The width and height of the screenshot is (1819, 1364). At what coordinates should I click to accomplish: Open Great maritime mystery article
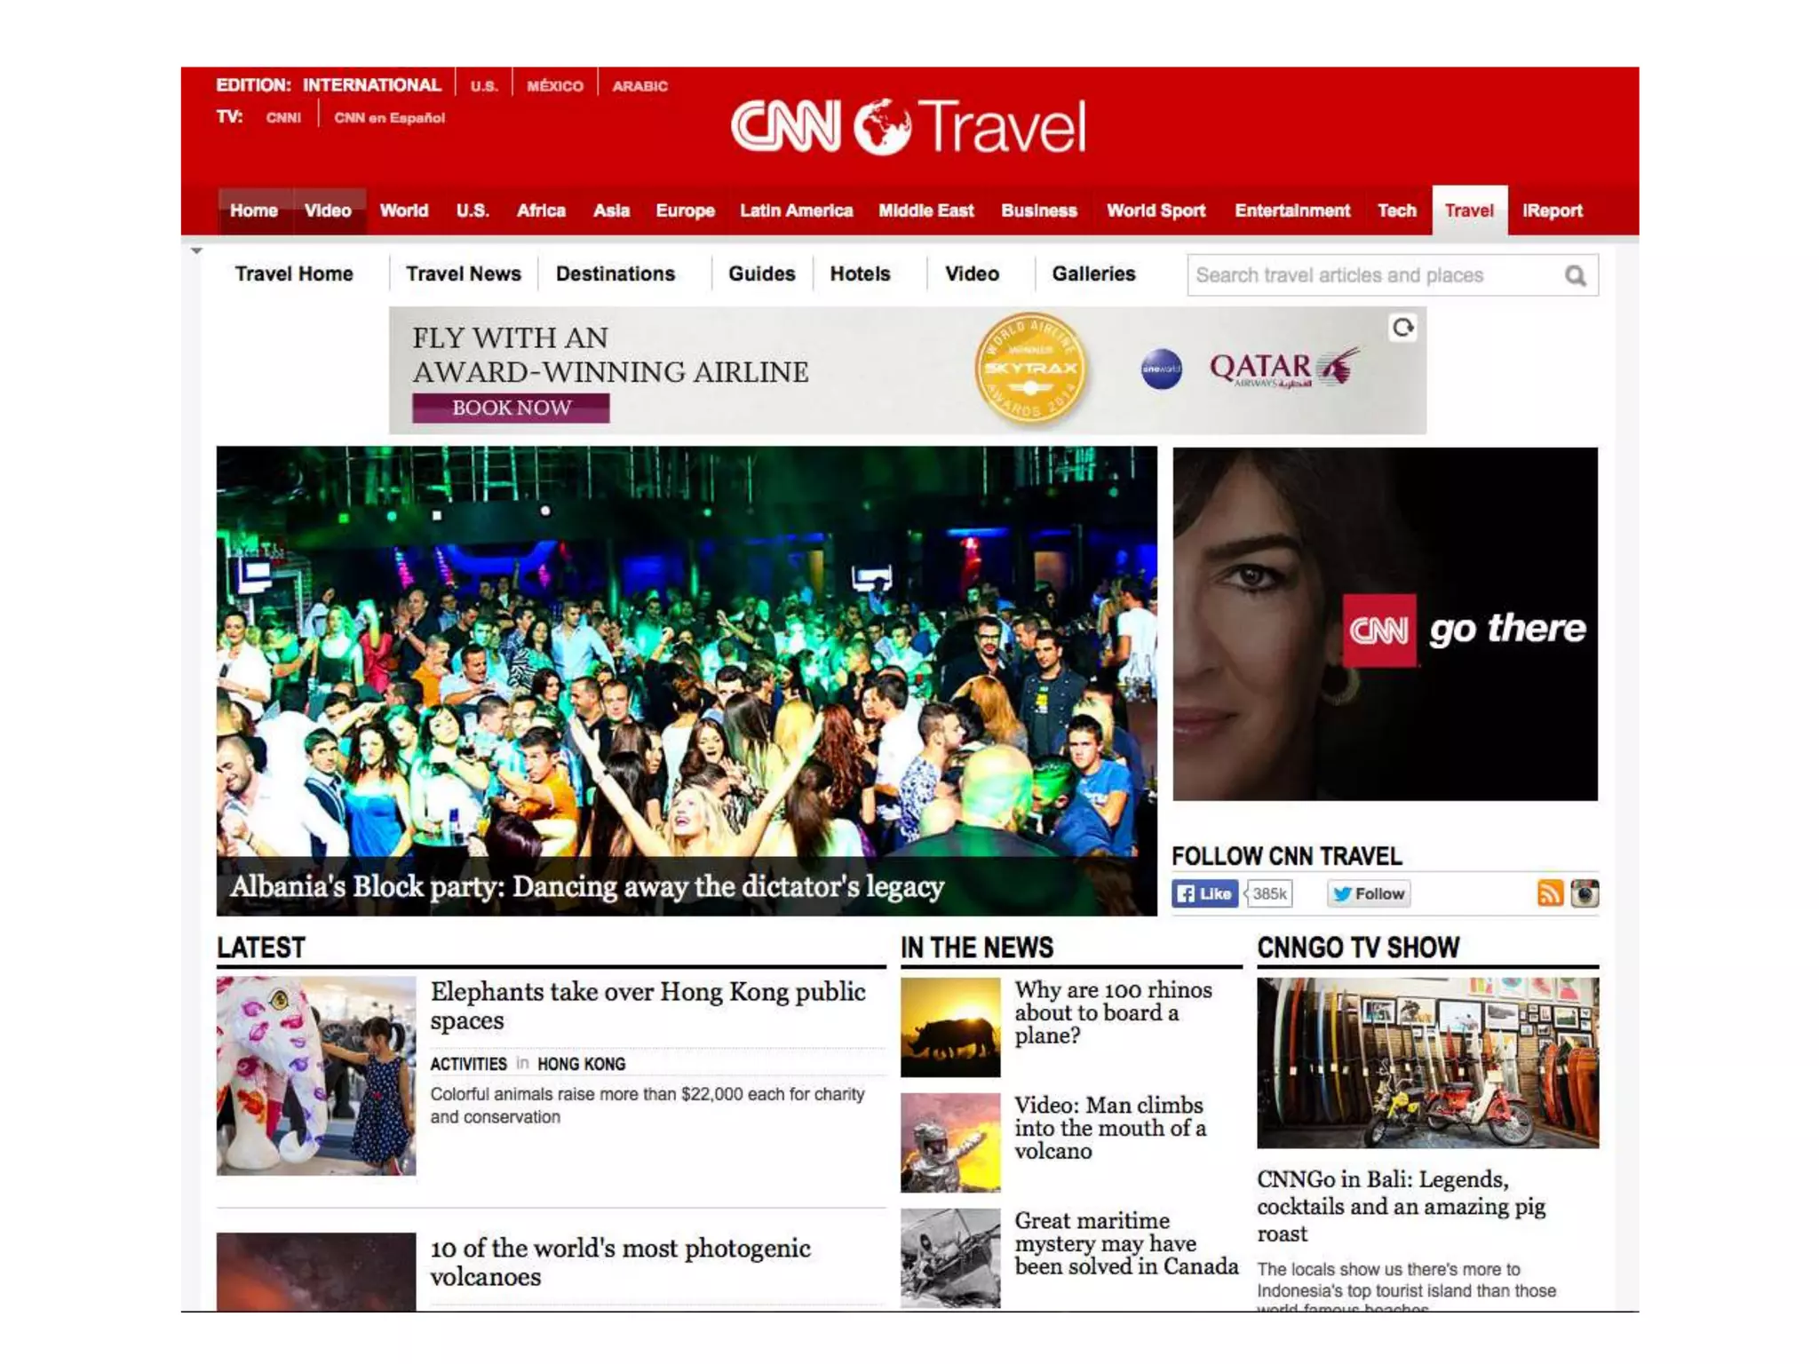[1126, 1243]
